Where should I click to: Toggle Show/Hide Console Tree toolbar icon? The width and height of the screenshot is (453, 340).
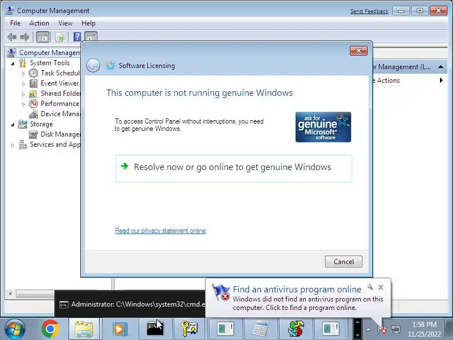pyautogui.click(x=43, y=37)
